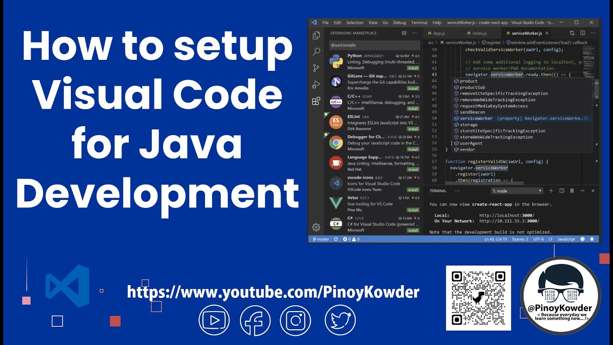The height and width of the screenshot is (345, 613).
Task: Install the GitLens extension
Action: 413,88
